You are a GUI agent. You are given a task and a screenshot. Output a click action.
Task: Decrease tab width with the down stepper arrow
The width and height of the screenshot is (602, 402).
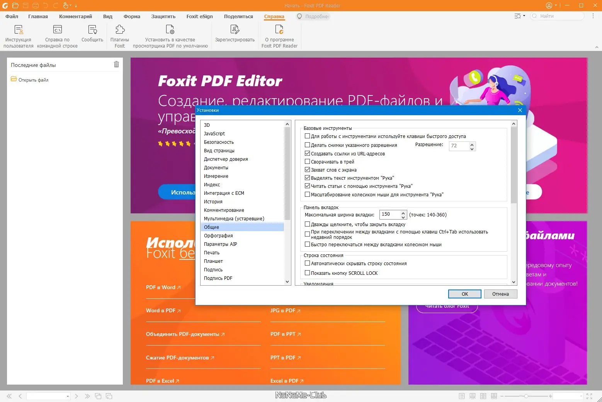403,217
